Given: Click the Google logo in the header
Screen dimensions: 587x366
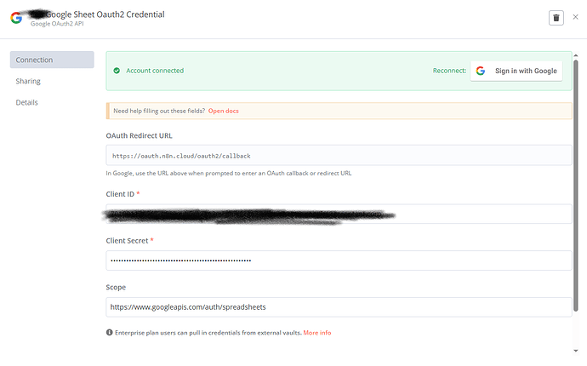Looking at the screenshot, I should tap(16, 18).
